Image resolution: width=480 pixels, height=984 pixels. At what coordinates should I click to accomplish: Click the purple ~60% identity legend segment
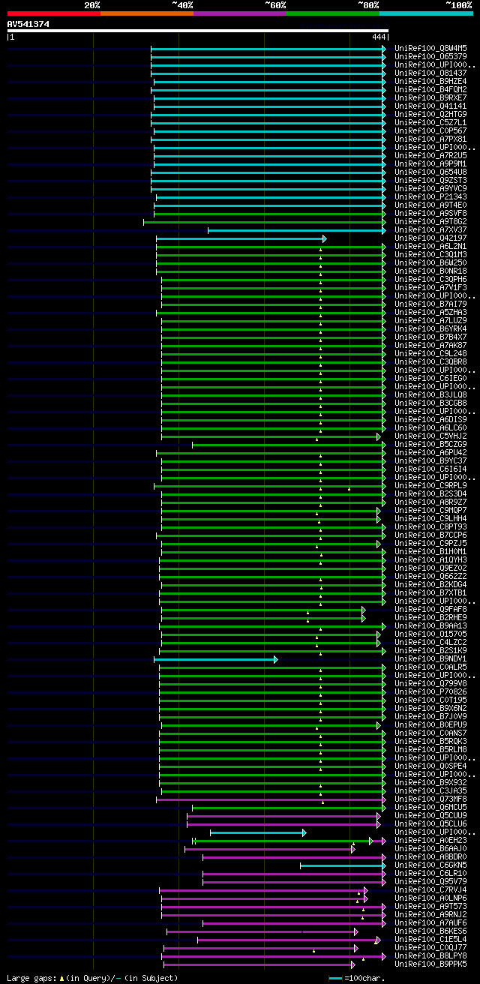coord(239,13)
